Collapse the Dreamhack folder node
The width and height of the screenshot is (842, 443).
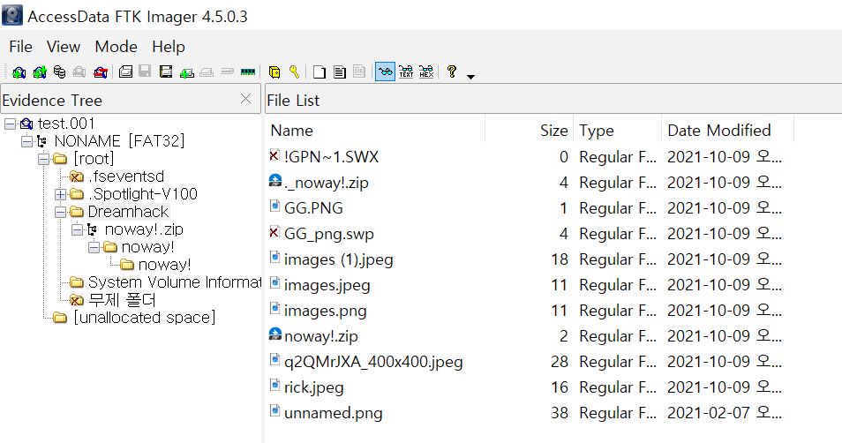pos(61,212)
